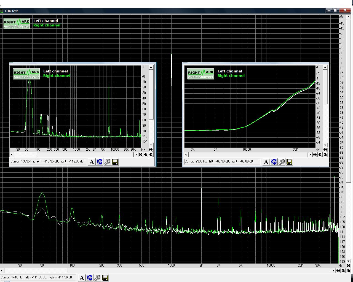This screenshot has width=353, height=282.
Task: Click the zoom-in magnifier beside Hz label in left inset graph
Action: point(151,150)
